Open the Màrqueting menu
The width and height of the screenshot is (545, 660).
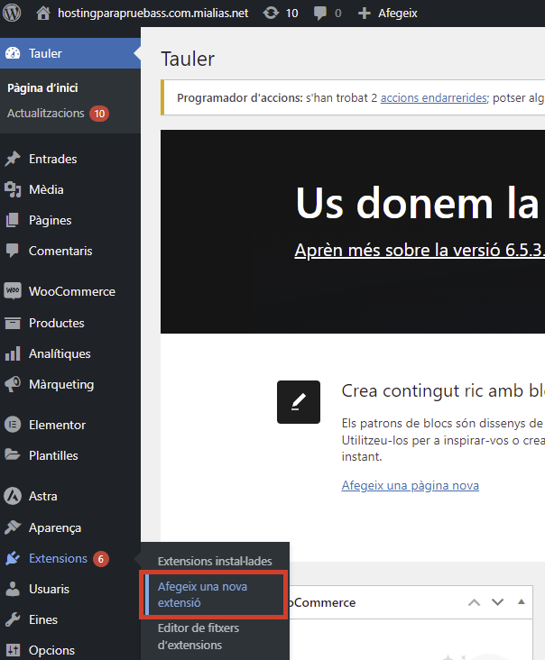point(61,385)
